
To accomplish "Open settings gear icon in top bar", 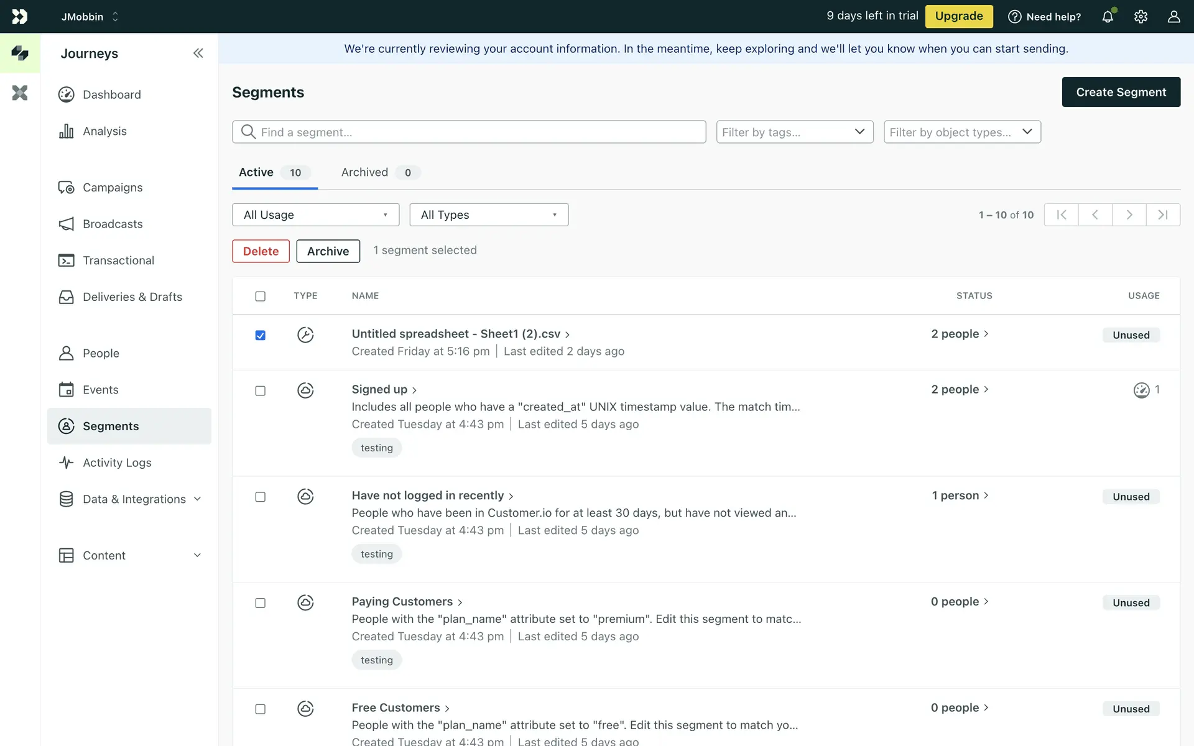I will coord(1141,17).
